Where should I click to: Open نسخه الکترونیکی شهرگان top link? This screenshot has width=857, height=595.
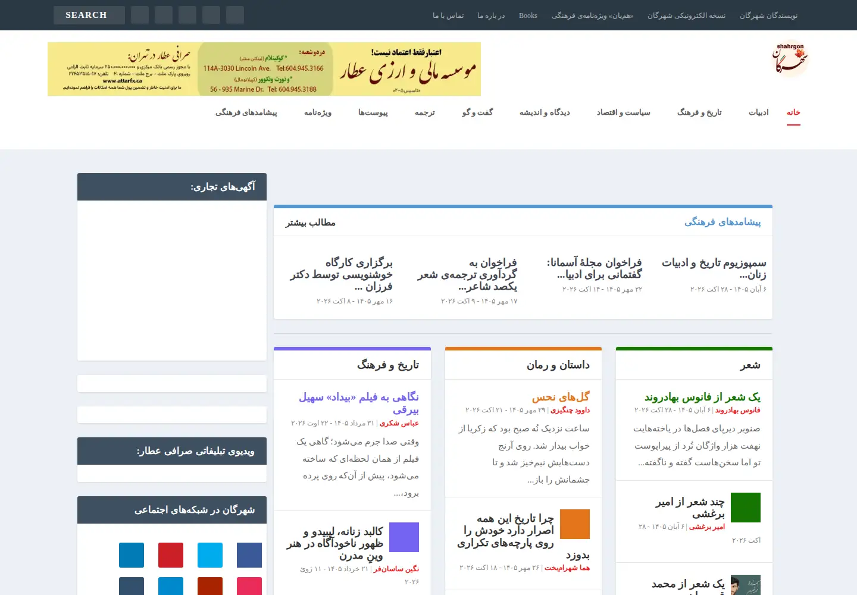click(686, 15)
